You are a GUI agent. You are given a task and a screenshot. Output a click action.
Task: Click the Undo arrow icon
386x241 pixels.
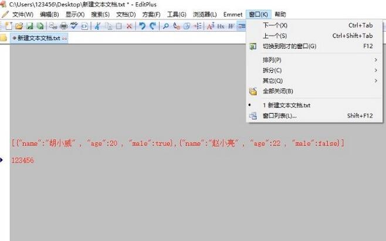[143, 26]
